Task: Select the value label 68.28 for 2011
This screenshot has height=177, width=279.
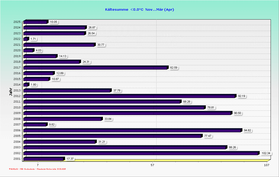Action: click(187, 102)
